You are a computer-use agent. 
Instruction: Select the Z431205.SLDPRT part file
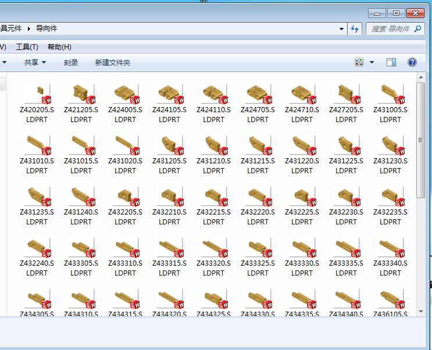pyautogui.click(x=169, y=155)
